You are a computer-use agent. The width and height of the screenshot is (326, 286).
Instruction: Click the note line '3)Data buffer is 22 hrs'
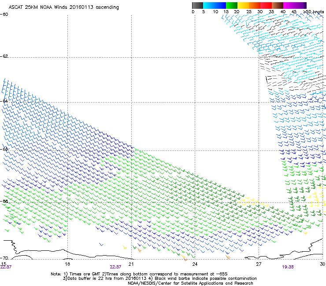159,279
